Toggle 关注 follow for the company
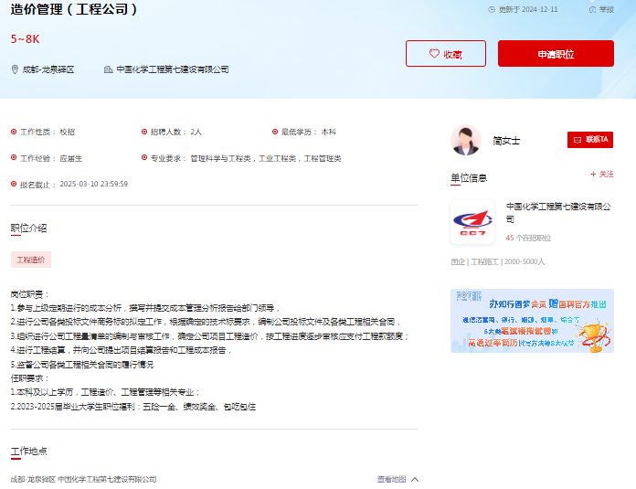Screen dimensions: 636x489 click(601, 174)
